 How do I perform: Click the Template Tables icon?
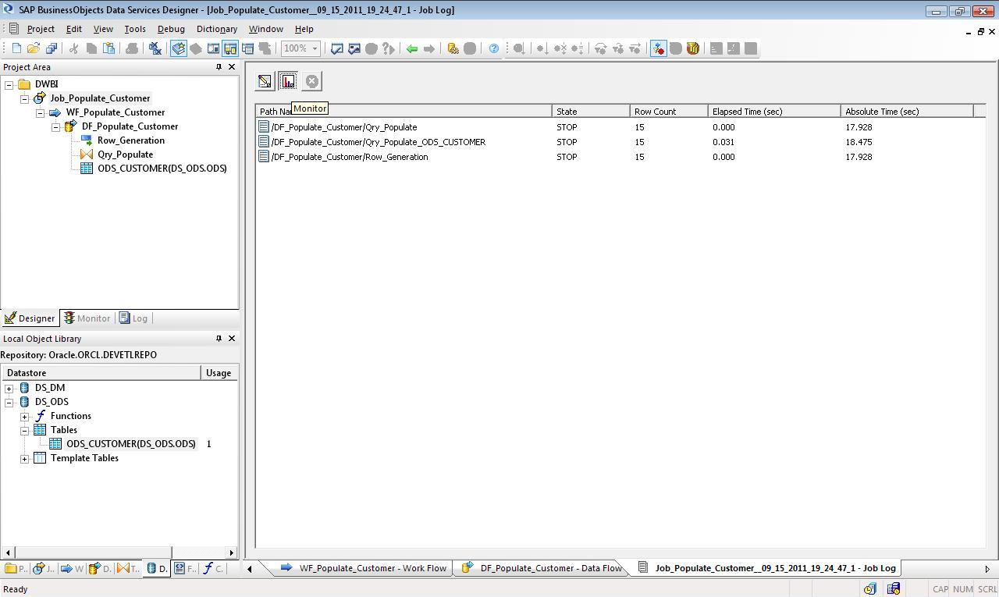point(40,458)
